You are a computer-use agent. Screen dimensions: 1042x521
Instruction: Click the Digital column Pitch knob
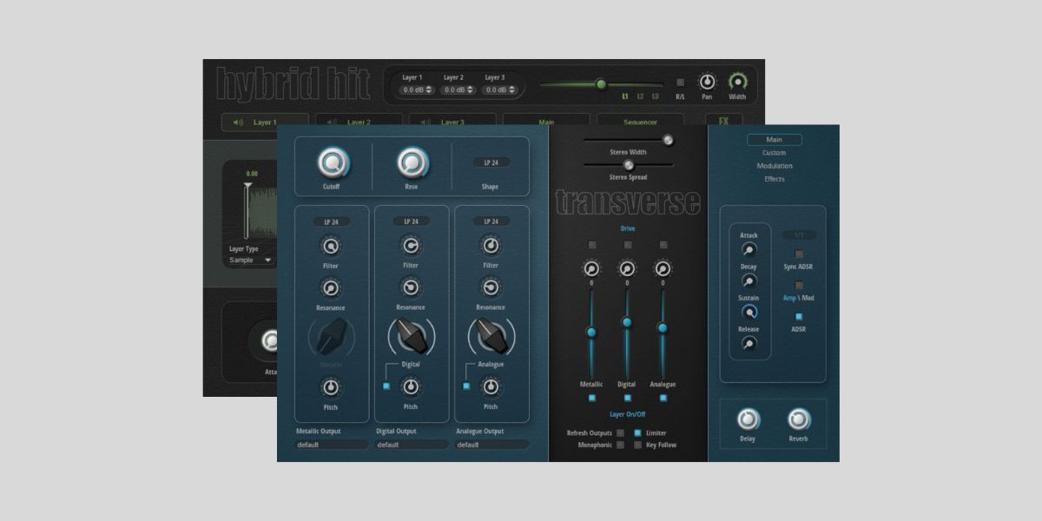click(x=411, y=386)
